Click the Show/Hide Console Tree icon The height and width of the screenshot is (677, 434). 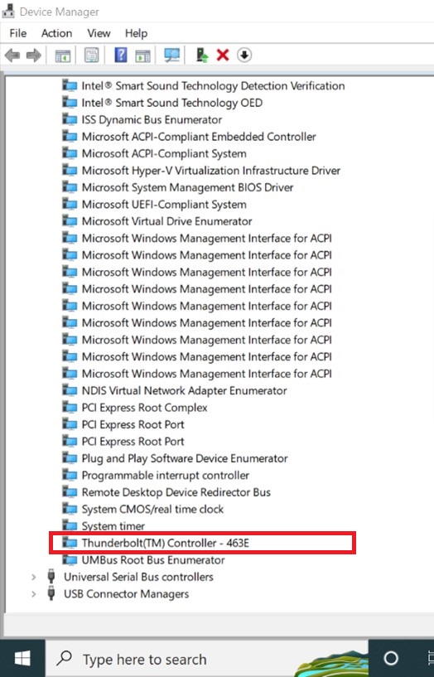click(63, 56)
